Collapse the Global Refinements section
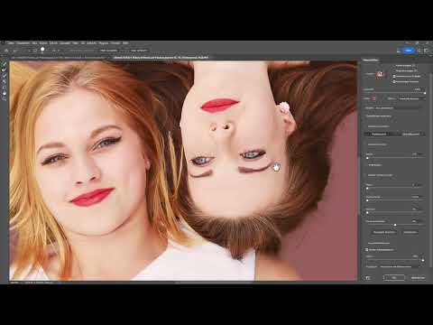 [x=365, y=175]
